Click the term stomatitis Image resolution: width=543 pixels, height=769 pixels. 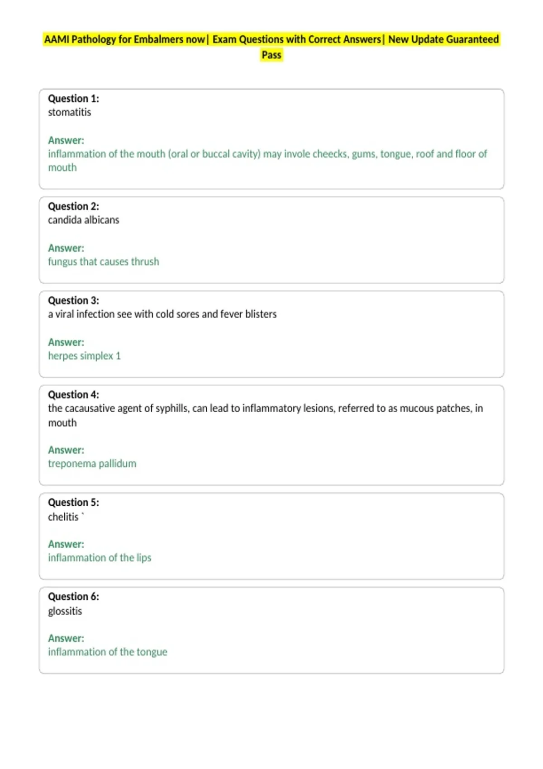[69, 112]
